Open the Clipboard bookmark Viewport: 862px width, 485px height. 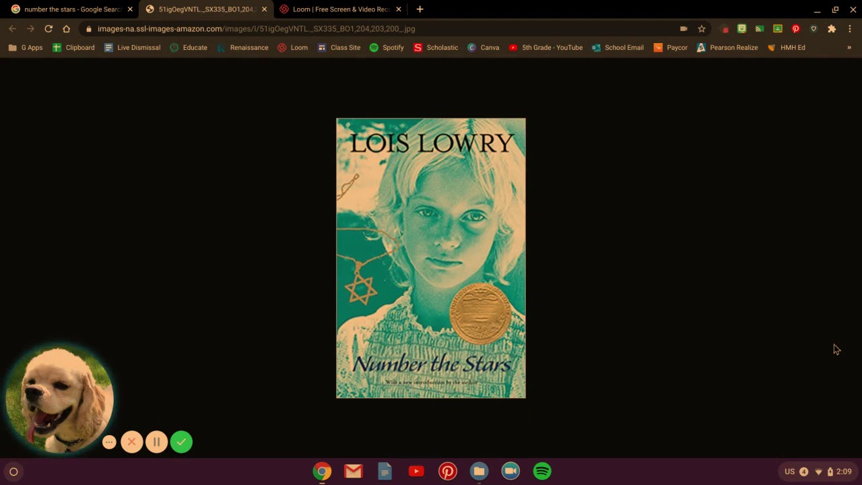coord(73,48)
